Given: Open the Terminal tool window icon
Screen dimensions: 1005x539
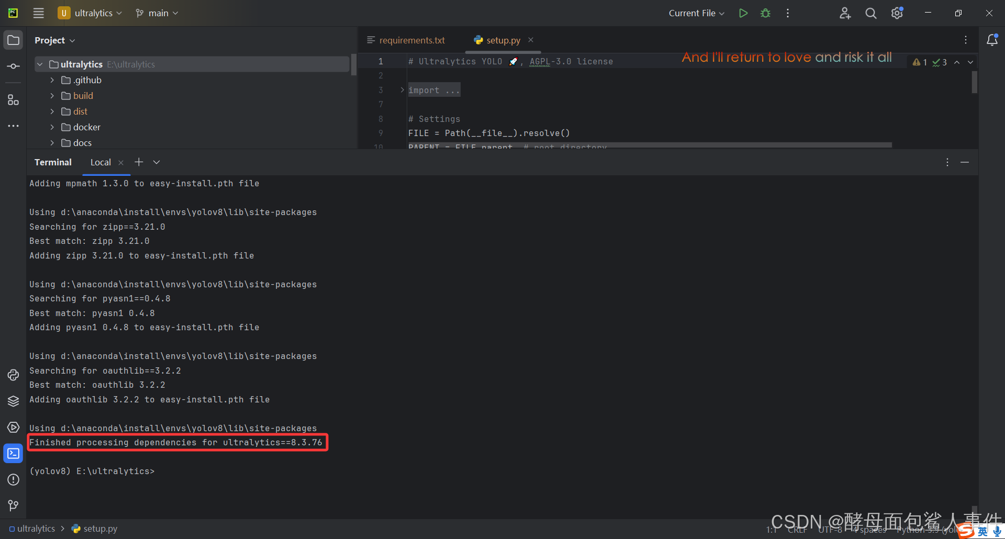Looking at the screenshot, I should 13,453.
